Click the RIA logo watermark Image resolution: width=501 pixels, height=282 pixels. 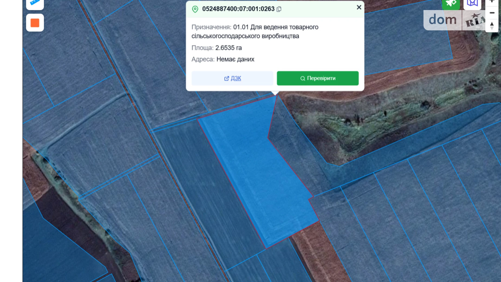pos(474,21)
